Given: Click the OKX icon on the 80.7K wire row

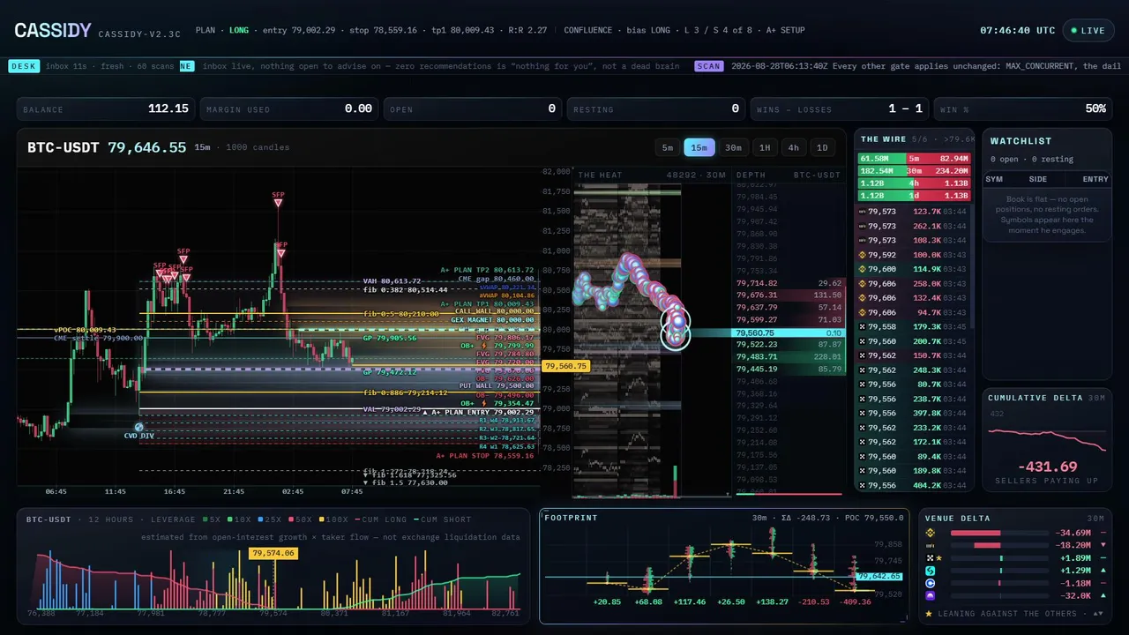Looking at the screenshot, I should click(863, 384).
